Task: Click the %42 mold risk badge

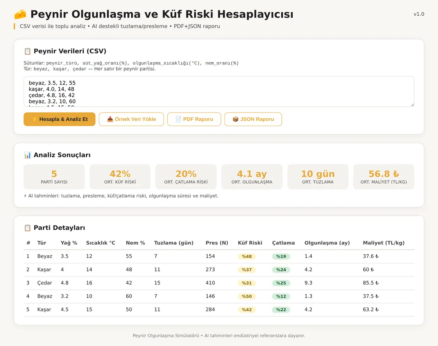Action: pyautogui.click(x=247, y=310)
